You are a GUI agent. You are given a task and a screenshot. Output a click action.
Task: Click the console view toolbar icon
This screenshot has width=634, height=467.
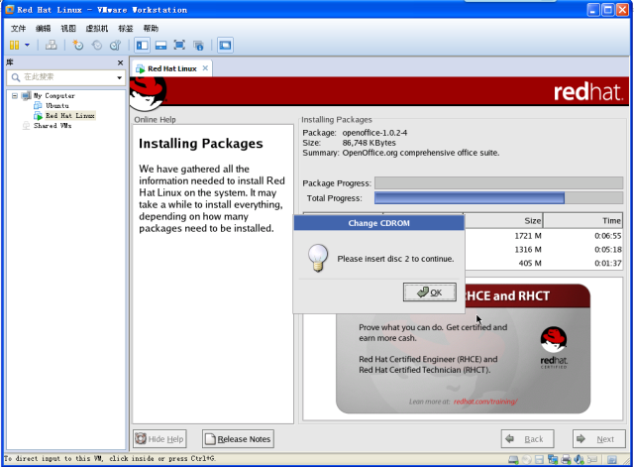tap(225, 45)
